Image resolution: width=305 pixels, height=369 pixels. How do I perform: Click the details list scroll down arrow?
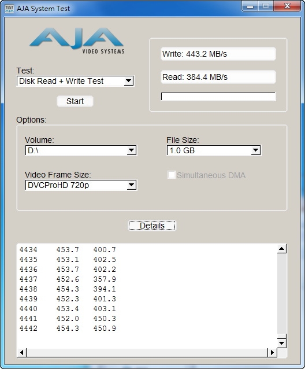(282, 343)
